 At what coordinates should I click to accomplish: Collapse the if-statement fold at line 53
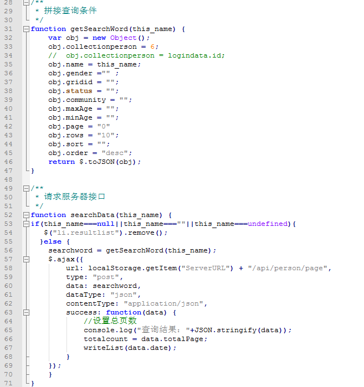(26, 224)
